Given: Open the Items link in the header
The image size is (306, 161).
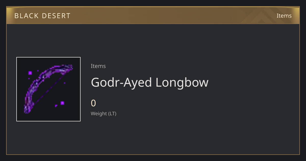Looking at the screenshot, I should tap(284, 16).
